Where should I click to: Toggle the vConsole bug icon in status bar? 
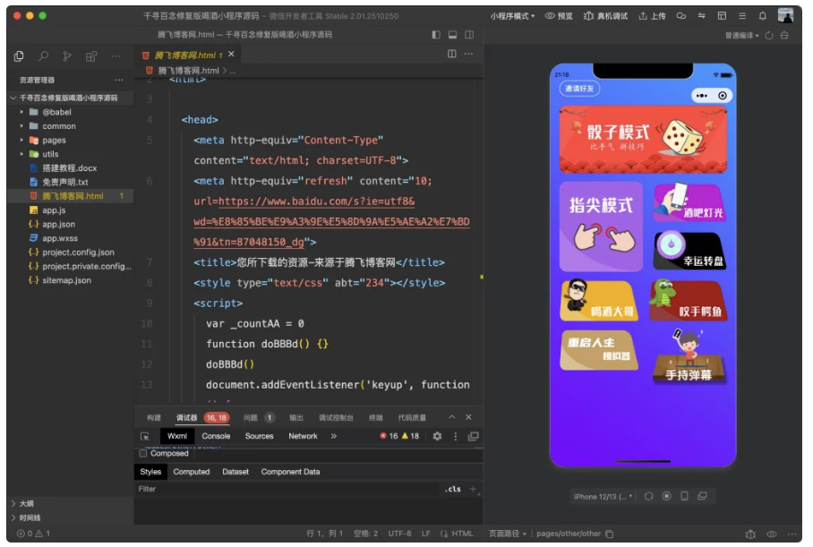(750, 534)
